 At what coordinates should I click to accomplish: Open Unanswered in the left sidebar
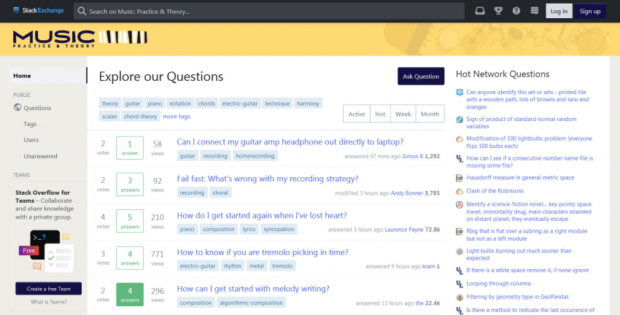pyautogui.click(x=40, y=156)
